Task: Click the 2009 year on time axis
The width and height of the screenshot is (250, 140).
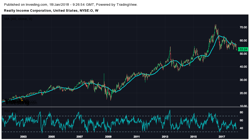Action: (x=108, y=137)
